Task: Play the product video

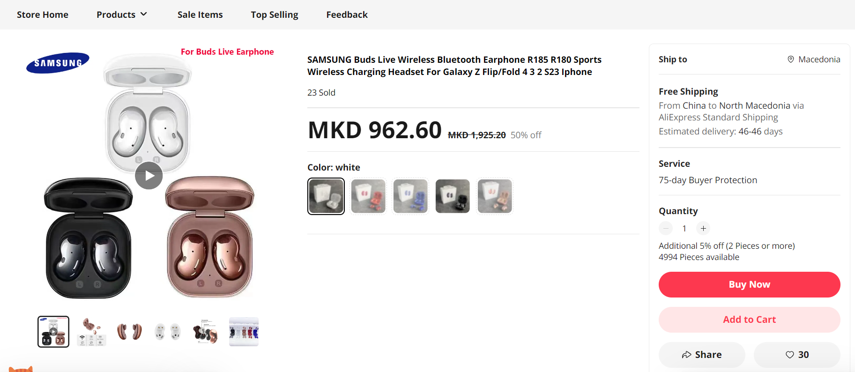Action: coord(149,176)
